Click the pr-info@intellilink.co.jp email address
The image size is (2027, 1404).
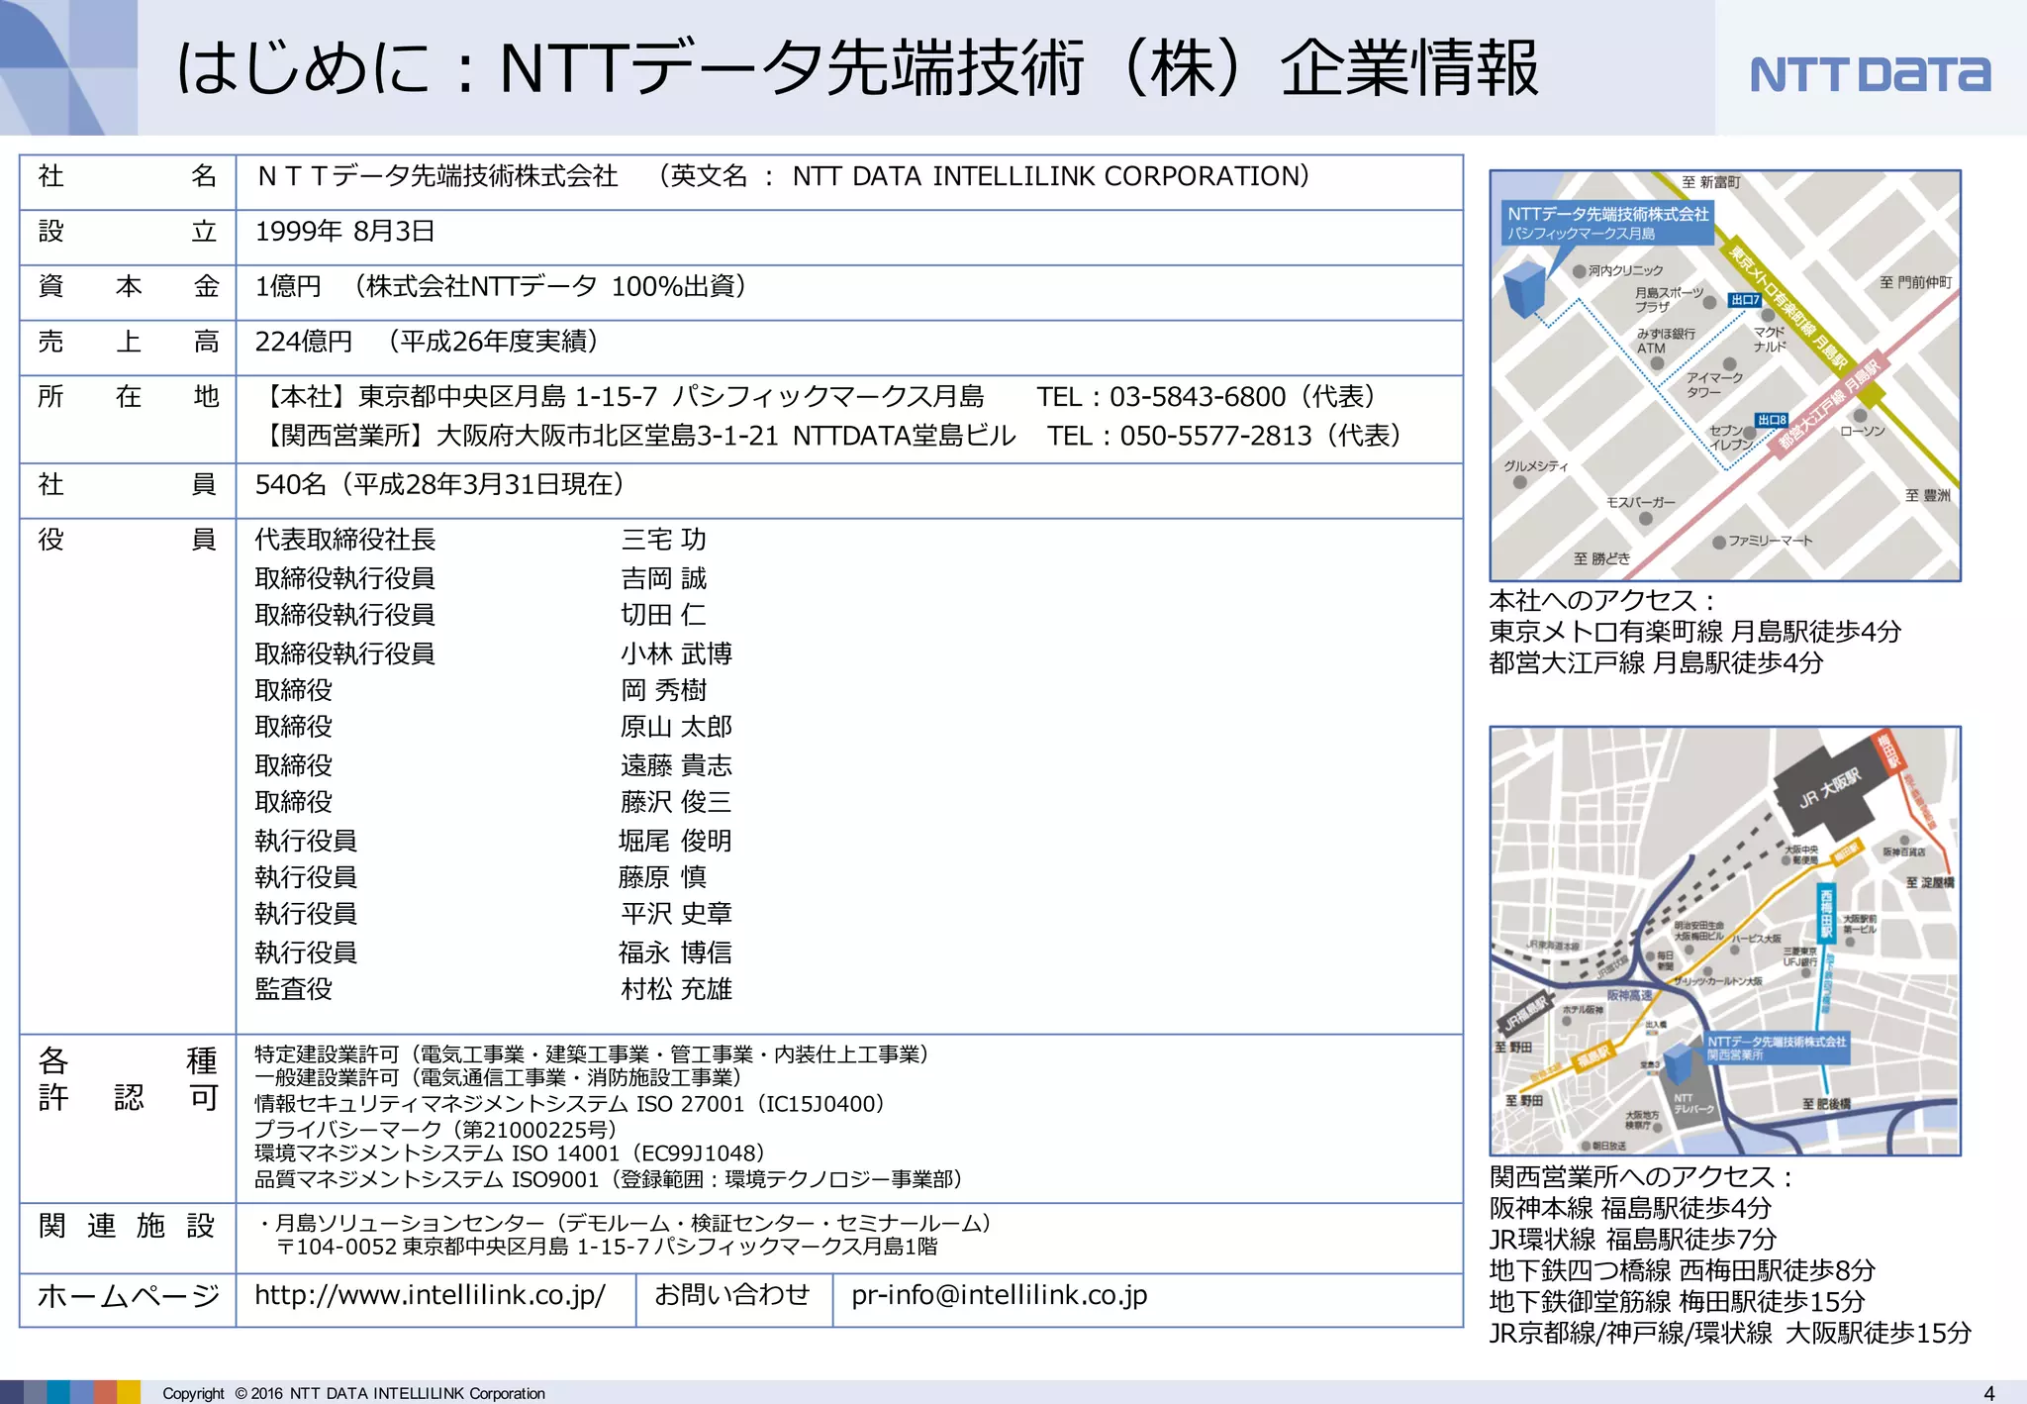coord(1000,1295)
